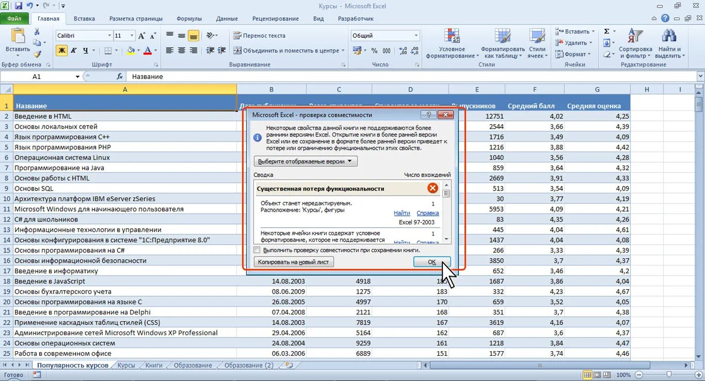Click Копировать на новый лист button

point(294,262)
